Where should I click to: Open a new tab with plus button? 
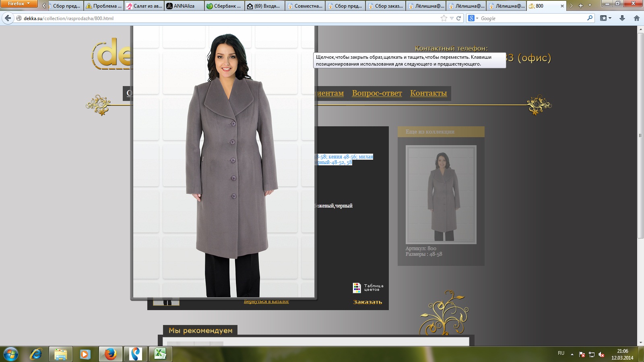pos(580,6)
